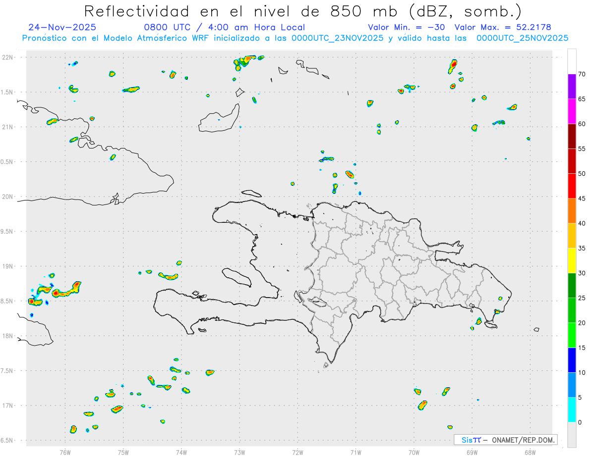Click the colorbar label "0"
Screen dimensions: 595x459
(x=580, y=422)
